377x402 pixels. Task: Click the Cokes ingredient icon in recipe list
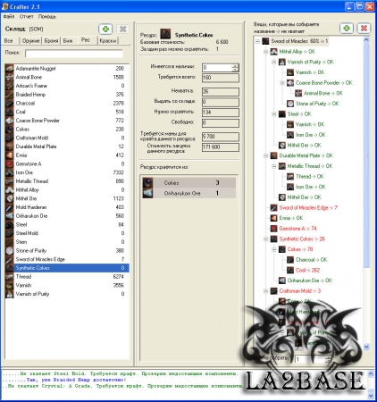tap(148, 182)
